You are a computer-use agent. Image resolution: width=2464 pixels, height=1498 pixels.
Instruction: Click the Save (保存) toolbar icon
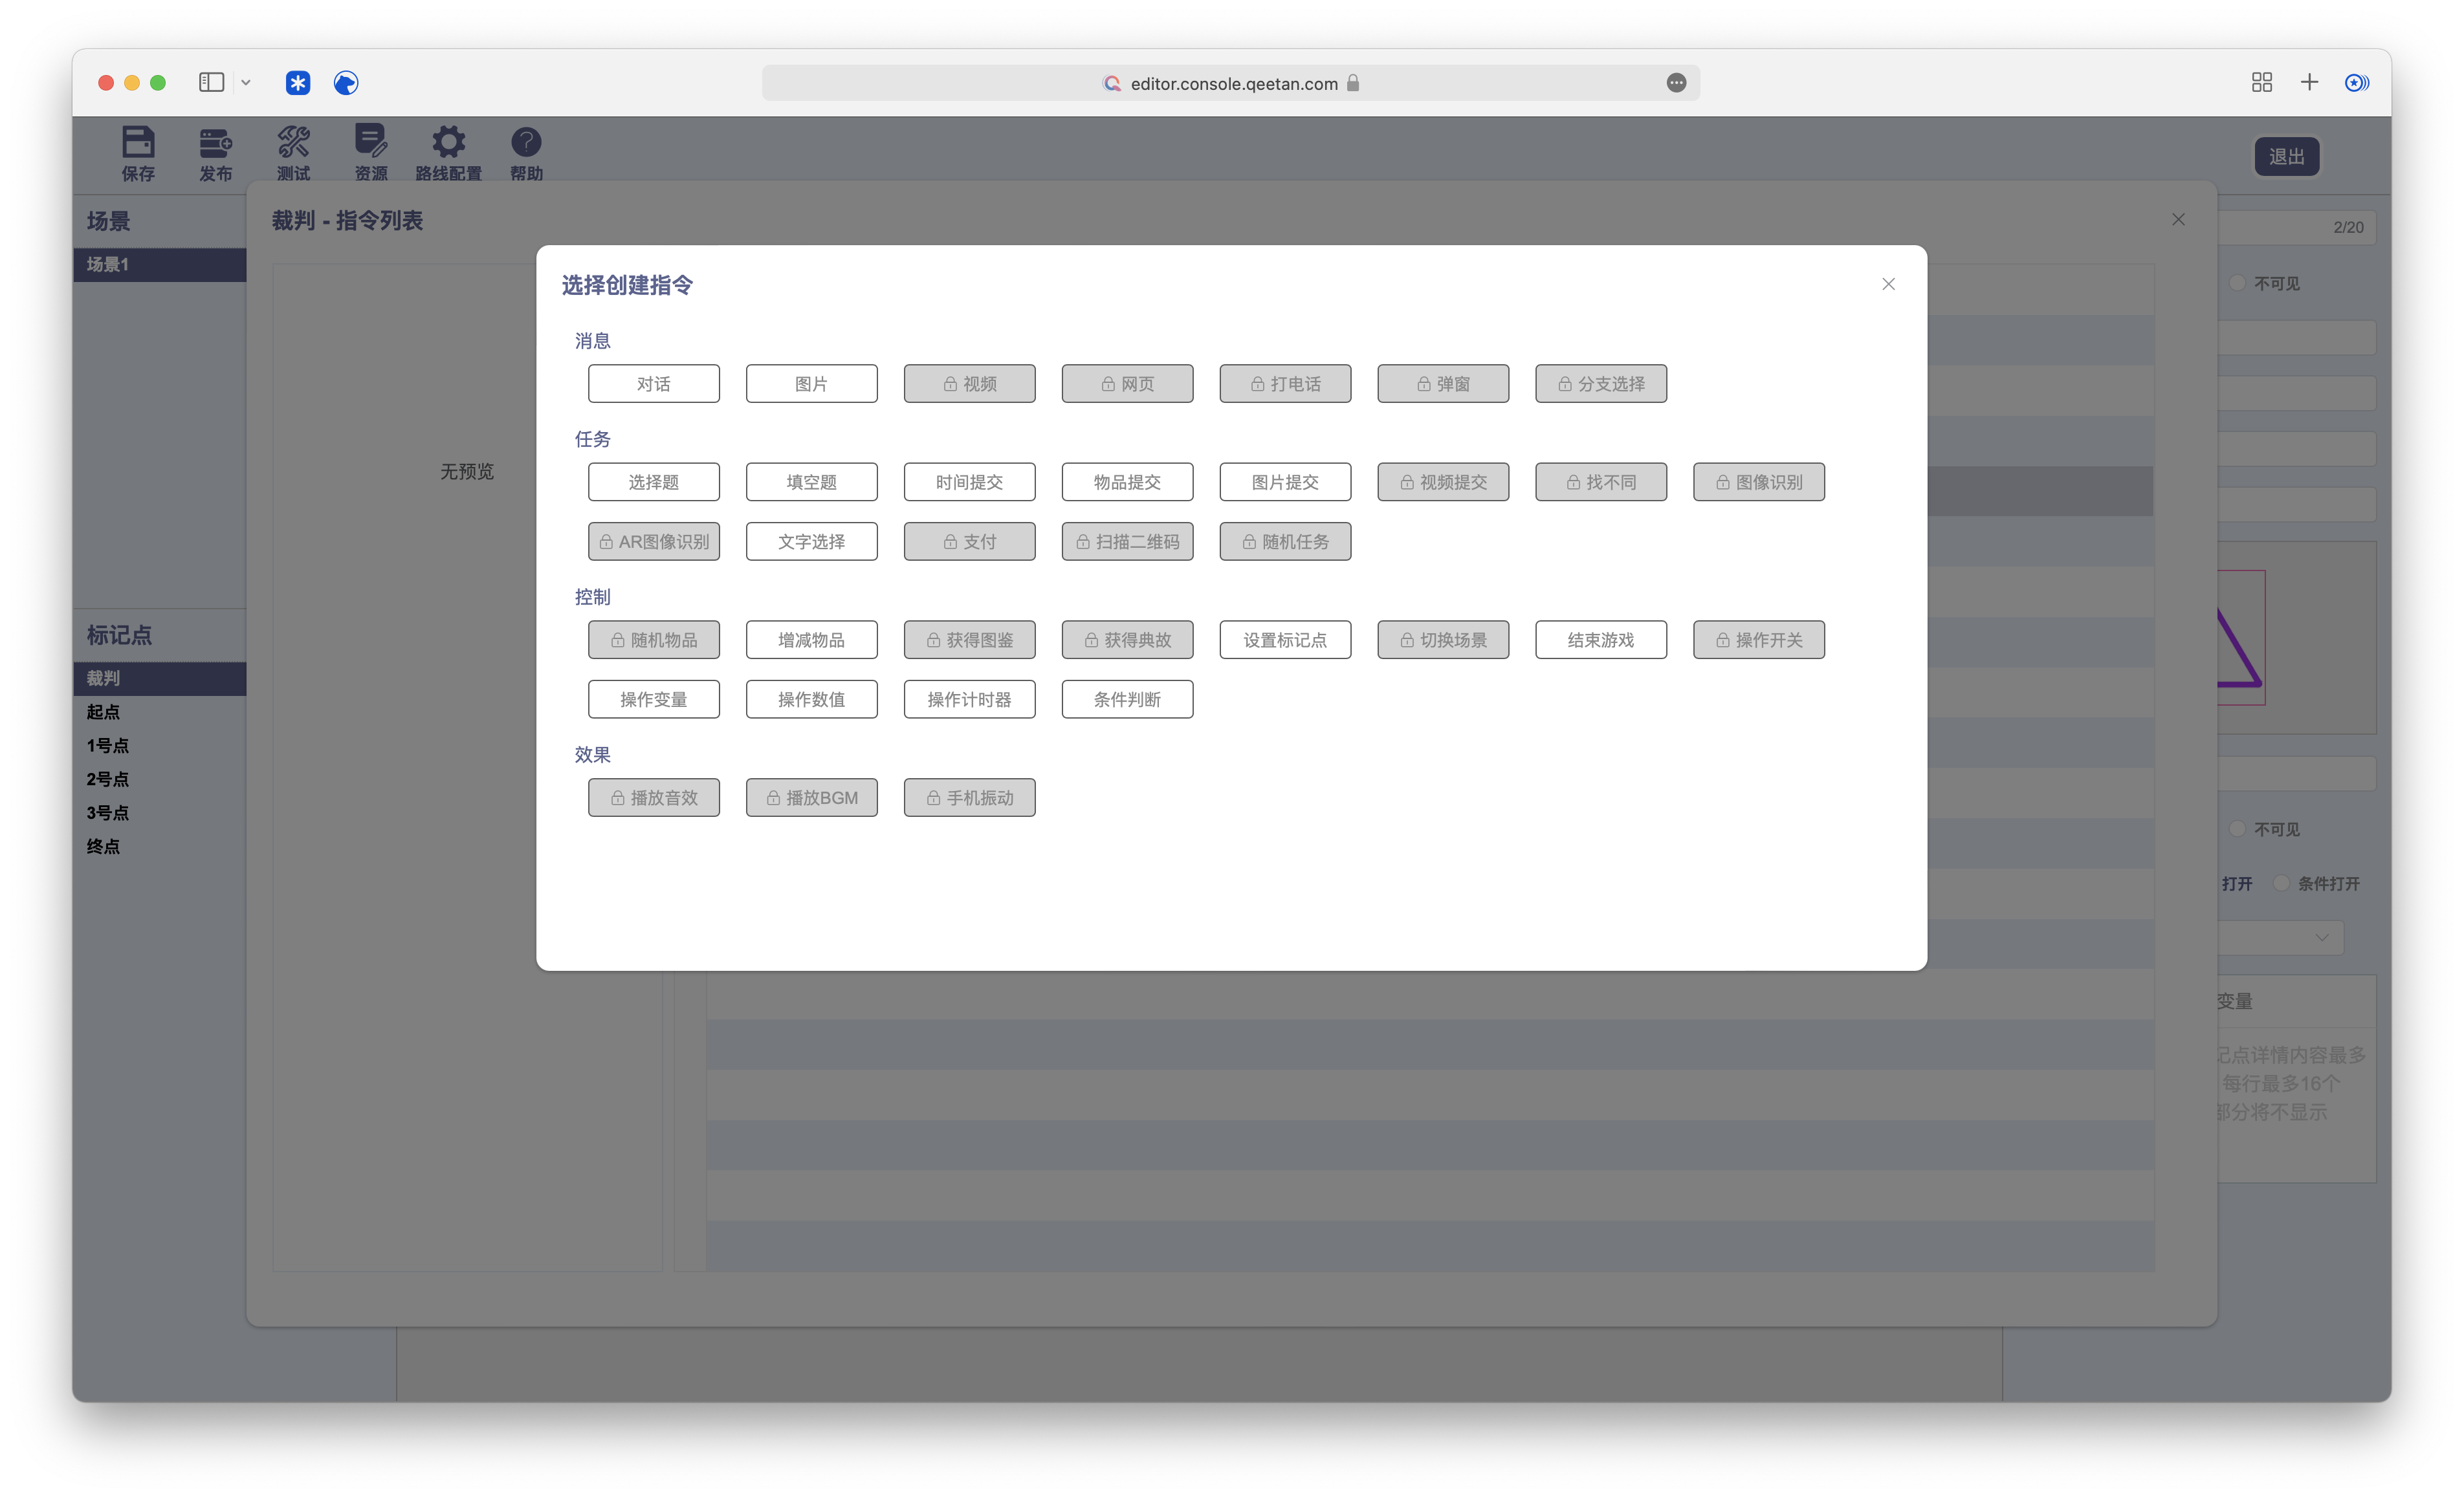pyautogui.click(x=138, y=143)
